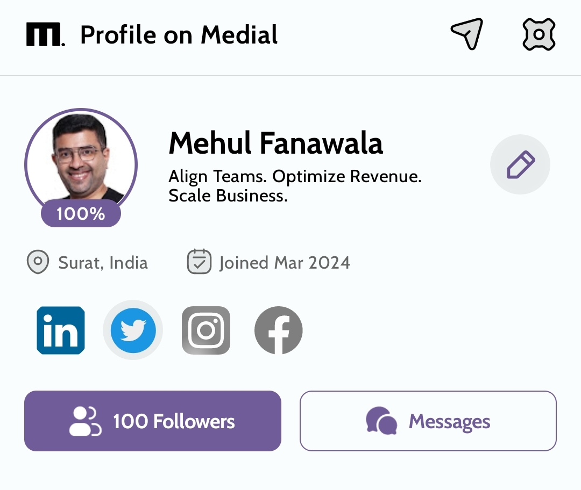Open LinkedIn profile icon
The height and width of the screenshot is (490, 581).
tap(61, 330)
